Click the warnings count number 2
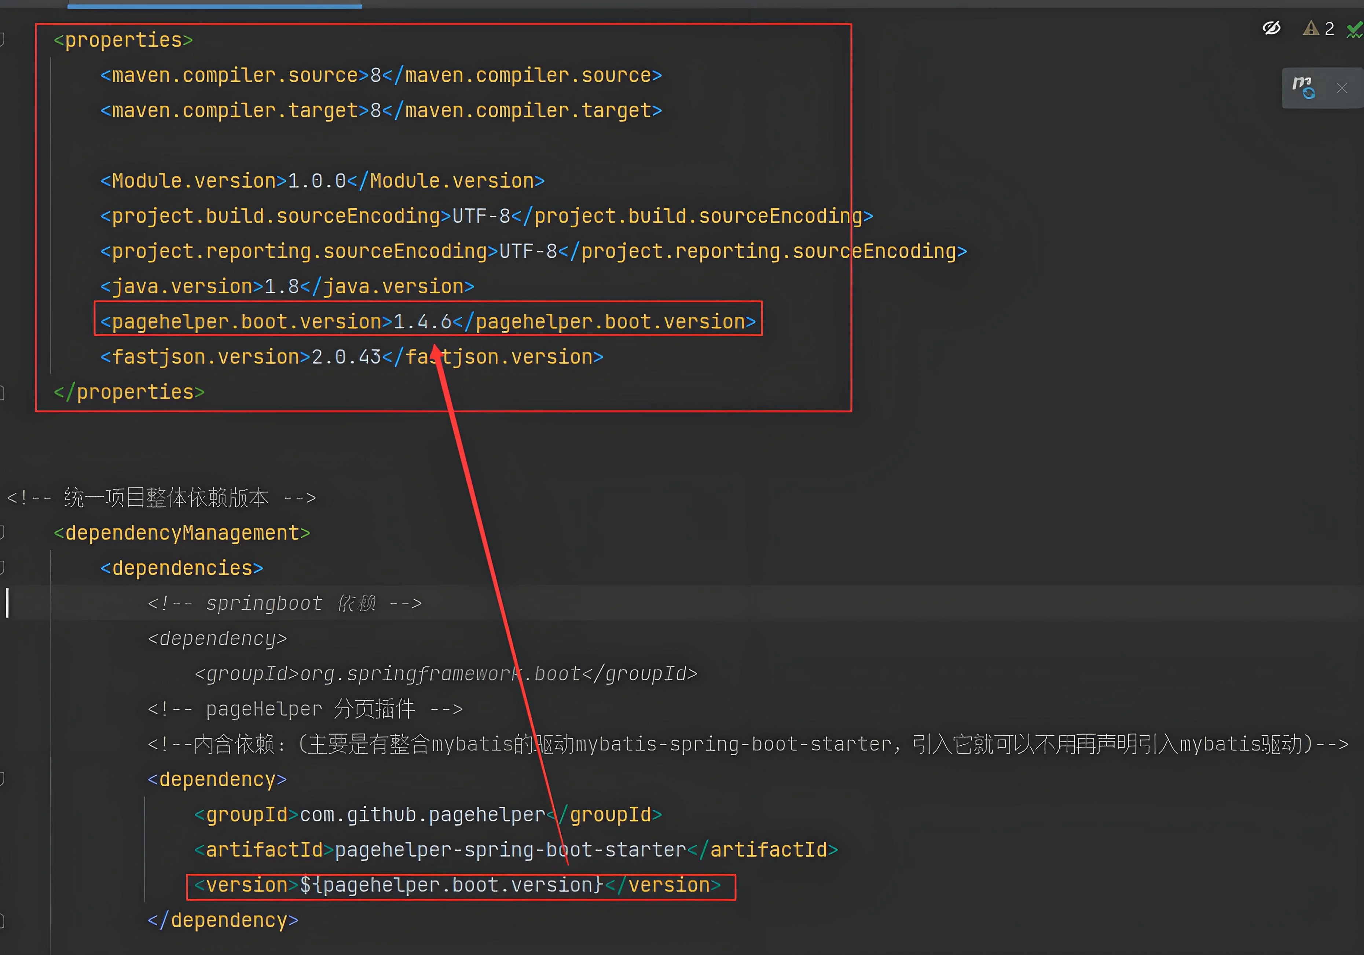Viewport: 1364px width, 955px height. point(1330,29)
